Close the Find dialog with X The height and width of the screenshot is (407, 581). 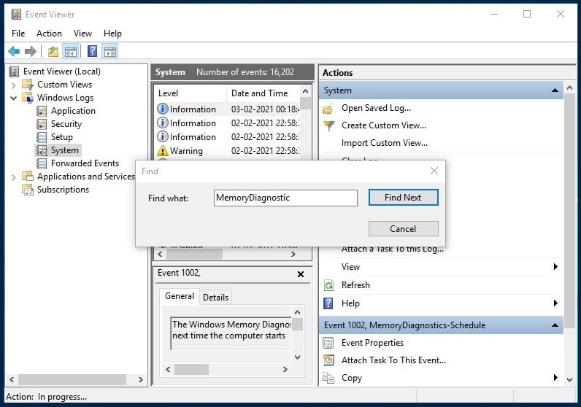[x=434, y=171]
